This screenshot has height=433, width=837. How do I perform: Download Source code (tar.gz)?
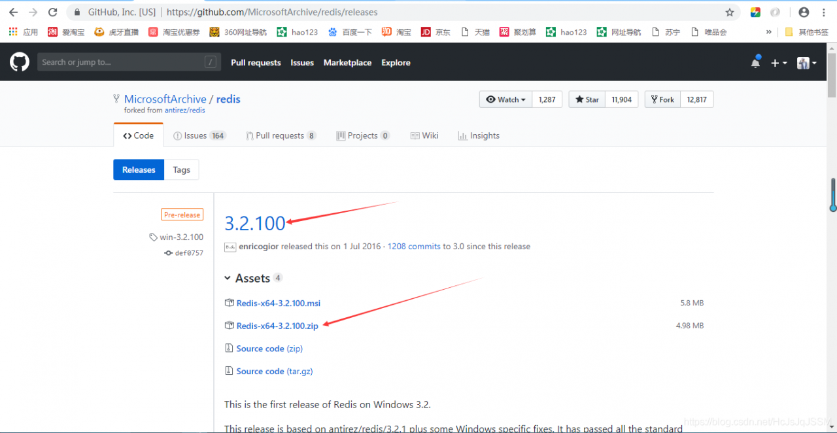[275, 372]
